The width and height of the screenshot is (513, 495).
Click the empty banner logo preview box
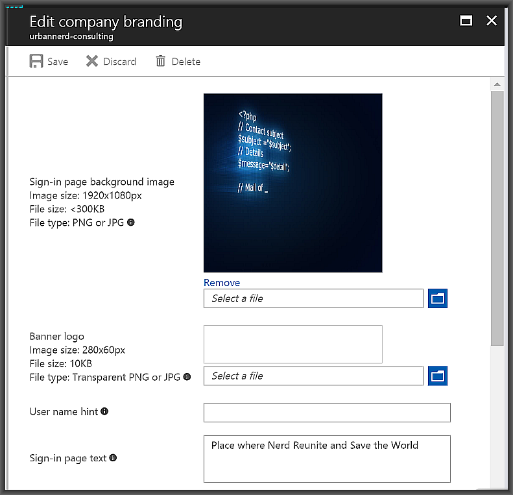(x=292, y=344)
